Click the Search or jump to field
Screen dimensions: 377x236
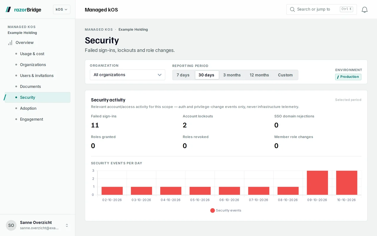[x=322, y=9]
